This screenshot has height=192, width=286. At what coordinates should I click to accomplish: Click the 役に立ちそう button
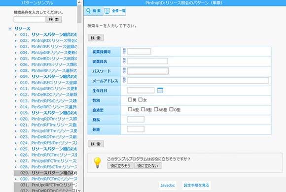[x=120, y=166]
